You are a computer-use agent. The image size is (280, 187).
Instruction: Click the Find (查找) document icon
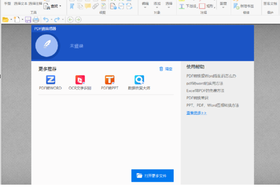tap(47, 6)
